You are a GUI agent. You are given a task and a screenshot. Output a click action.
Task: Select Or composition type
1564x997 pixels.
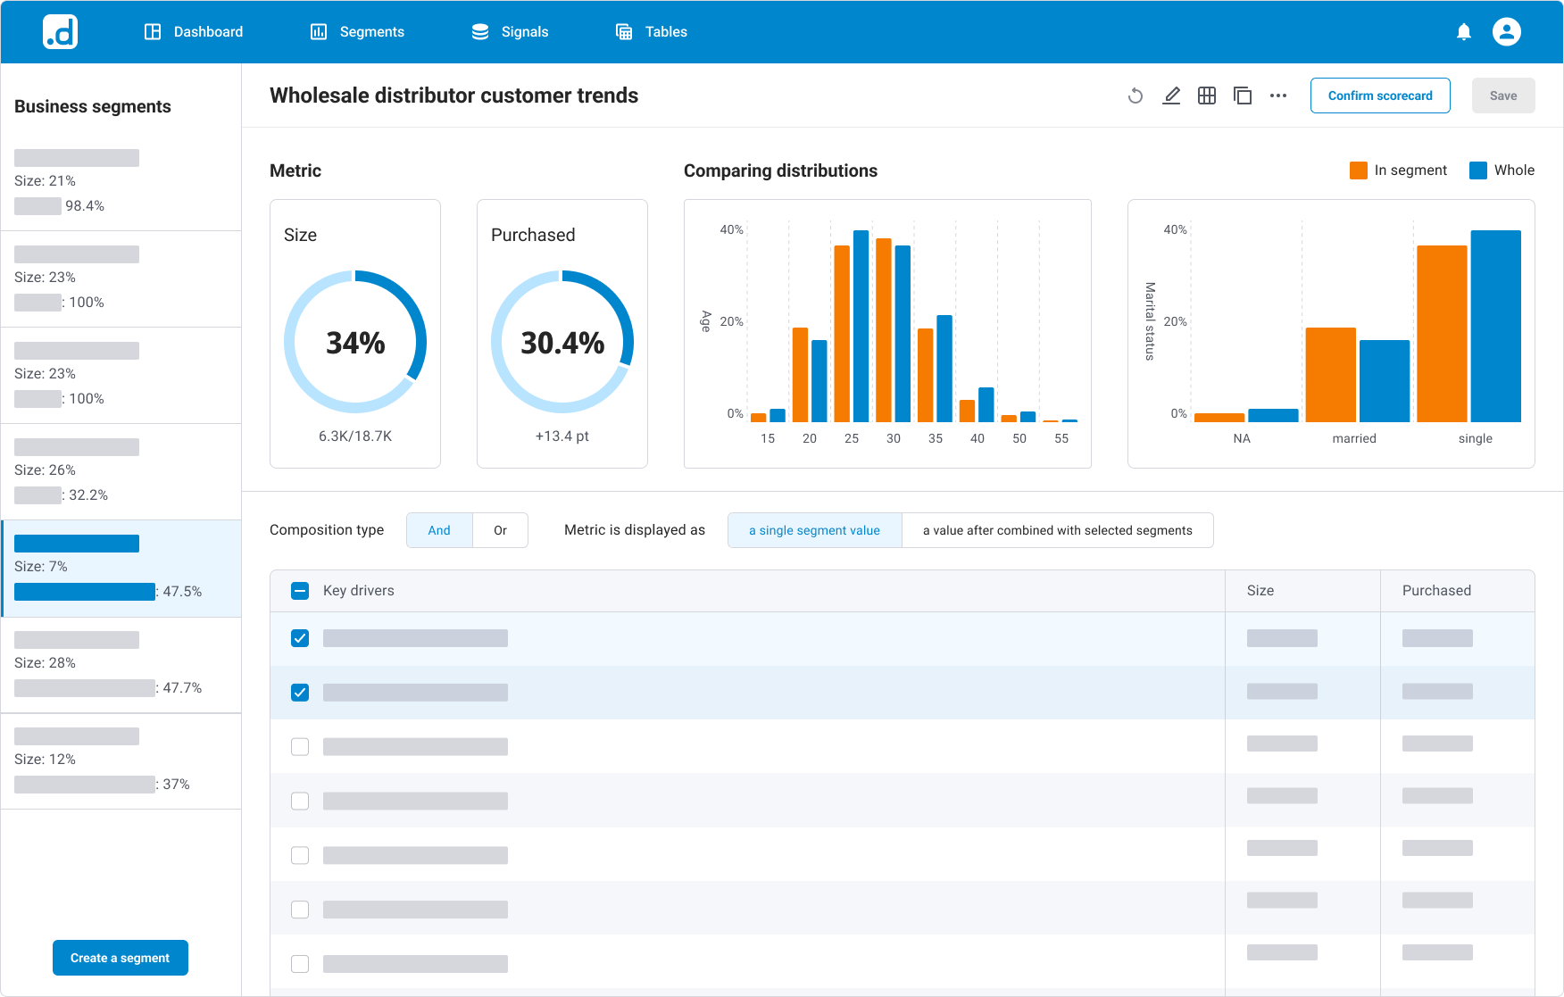click(500, 530)
